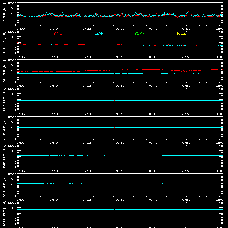Click the cyan LEAR station legend label
The width and height of the screenshot is (228, 228).
click(x=99, y=33)
